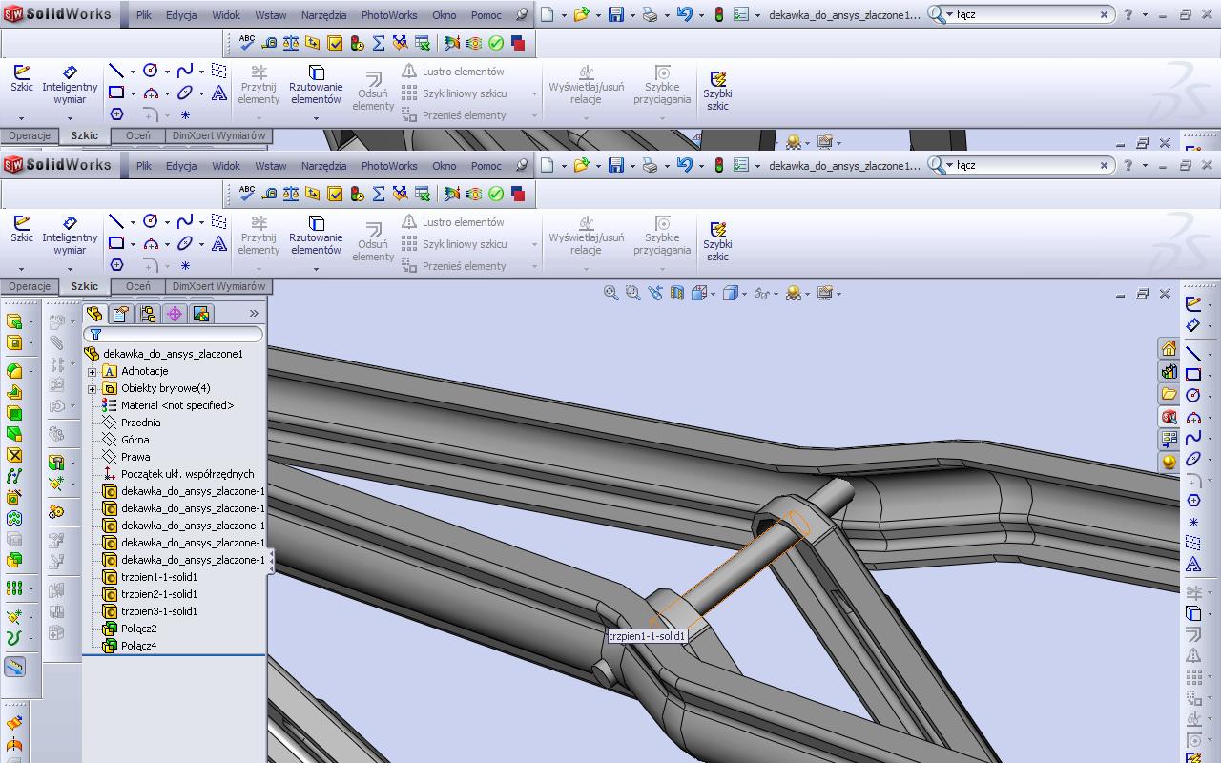The width and height of the screenshot is (1221, 763).
Task: Open the SolidWorks Search task pane tab
Action: point(1169,417)
